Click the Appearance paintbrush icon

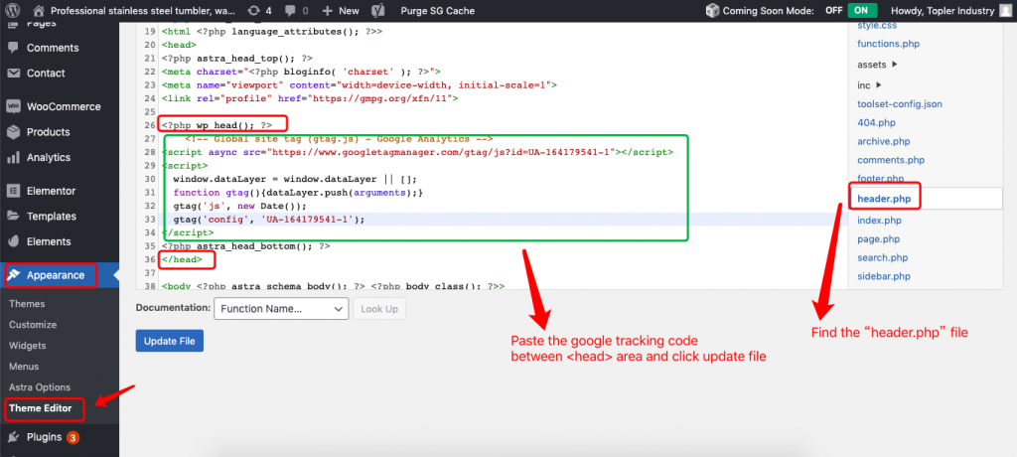tap(13, 275)
